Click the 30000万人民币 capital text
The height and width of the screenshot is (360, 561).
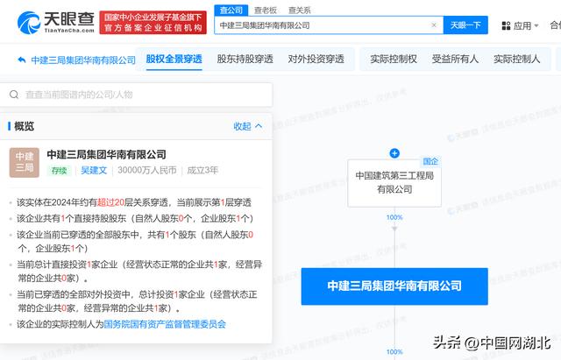(147, 170)
